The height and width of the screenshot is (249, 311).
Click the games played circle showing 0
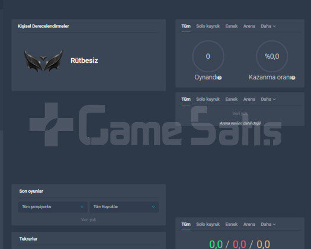coord(208,56)
